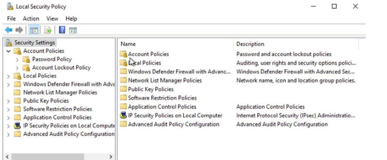Expand Application Control Policies tree node

[8, 118]
